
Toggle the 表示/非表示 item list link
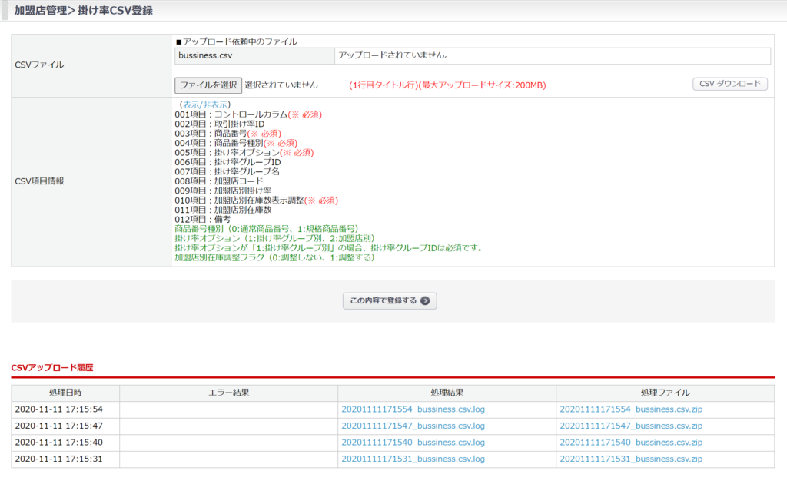tap(205, 104)
